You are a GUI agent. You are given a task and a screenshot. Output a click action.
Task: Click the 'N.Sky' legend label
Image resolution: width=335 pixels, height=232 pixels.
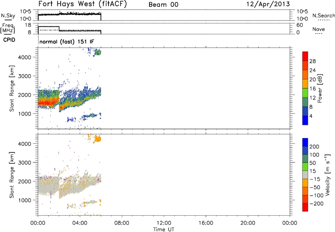(8, 15)
